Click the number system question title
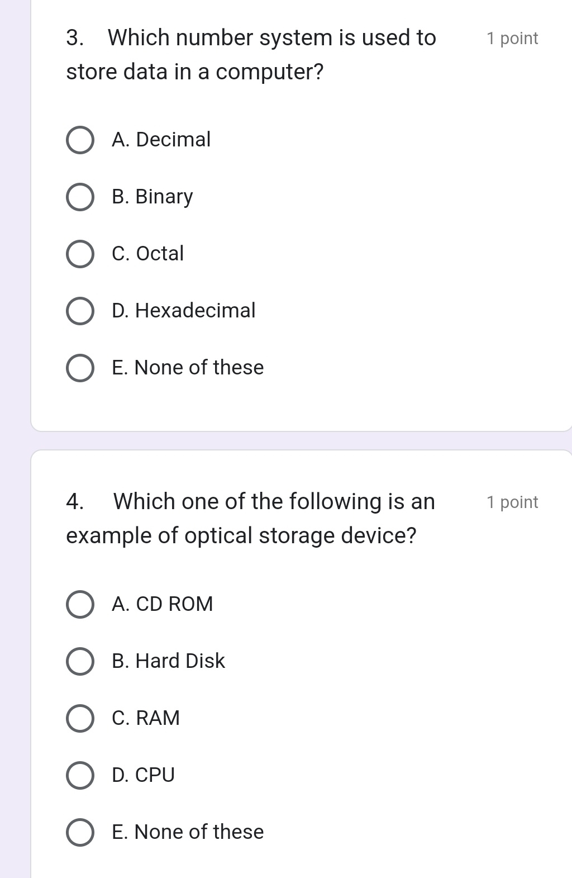 (x=251, y=55)
